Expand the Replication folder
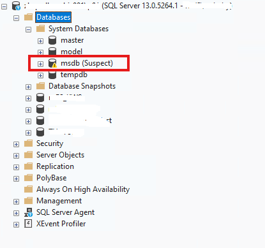This screenshot has width=265, height=248. coord(16,167)
